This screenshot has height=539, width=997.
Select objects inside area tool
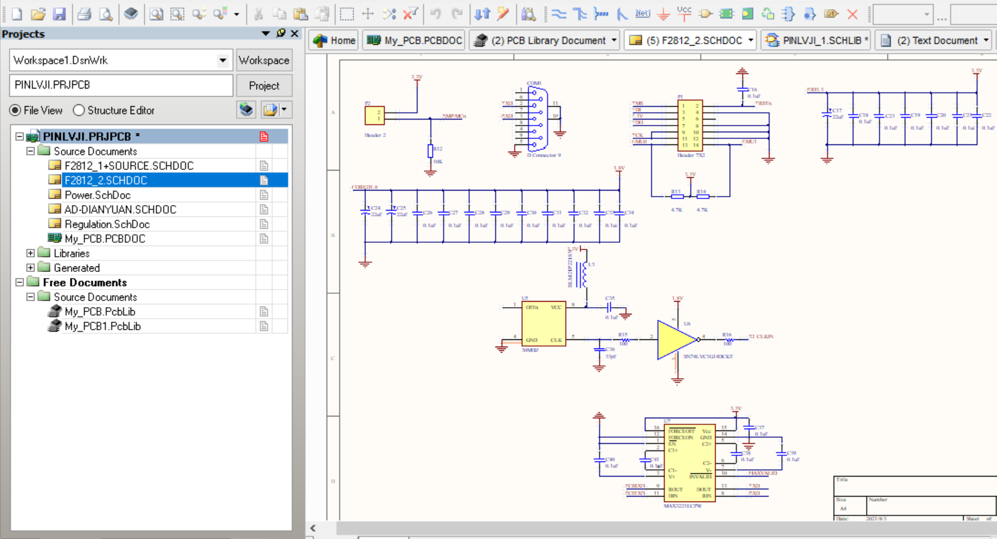pos(347,13)
